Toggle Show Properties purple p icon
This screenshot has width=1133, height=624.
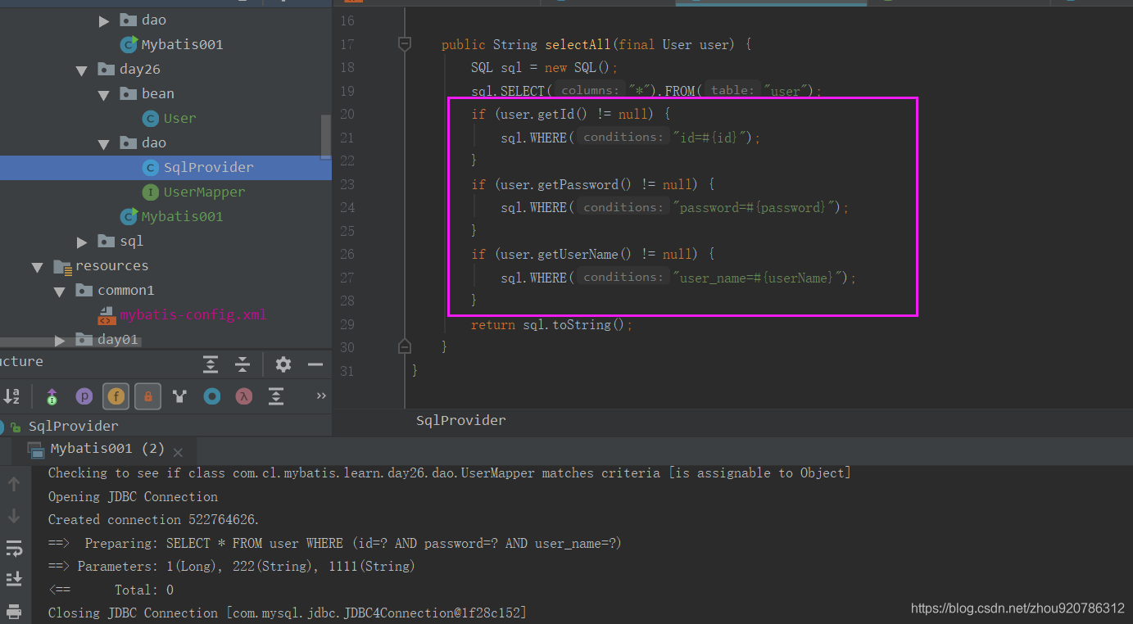tap(84, 397)
